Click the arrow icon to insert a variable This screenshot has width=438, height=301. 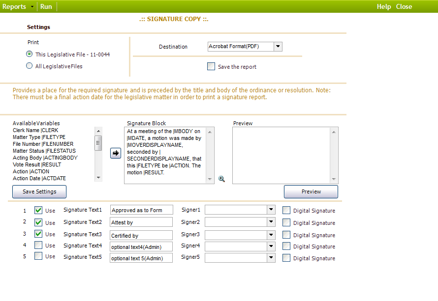tap(115, 153)
